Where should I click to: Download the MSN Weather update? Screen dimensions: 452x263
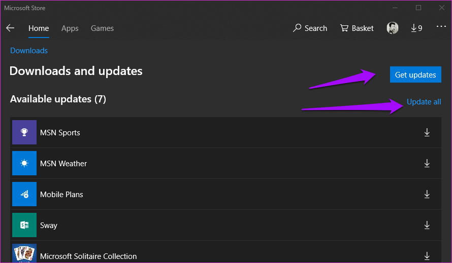tap(427, 163)
